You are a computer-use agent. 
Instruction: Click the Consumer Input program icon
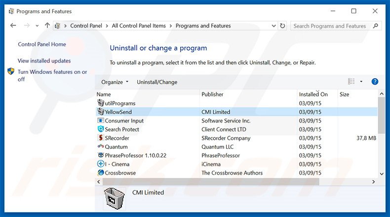click(x=101, y=121)
